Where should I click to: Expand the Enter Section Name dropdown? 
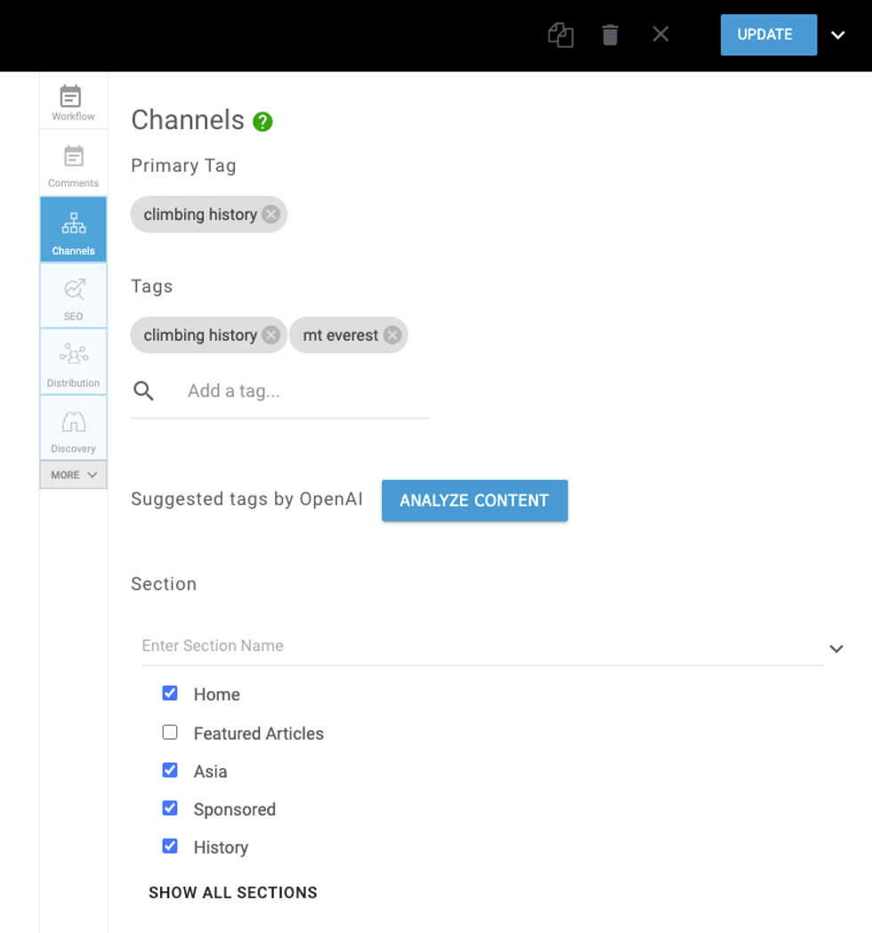(836, 648)
